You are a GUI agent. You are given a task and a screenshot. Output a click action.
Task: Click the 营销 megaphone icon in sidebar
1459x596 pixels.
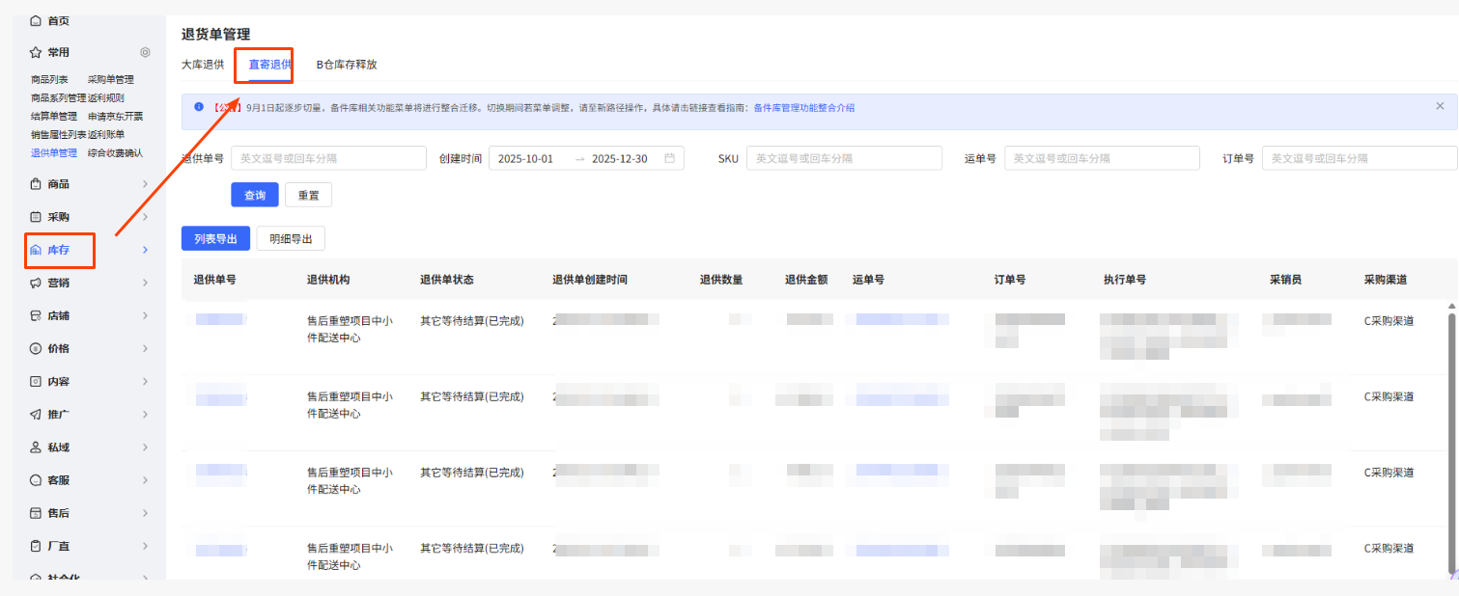(36, 283)
